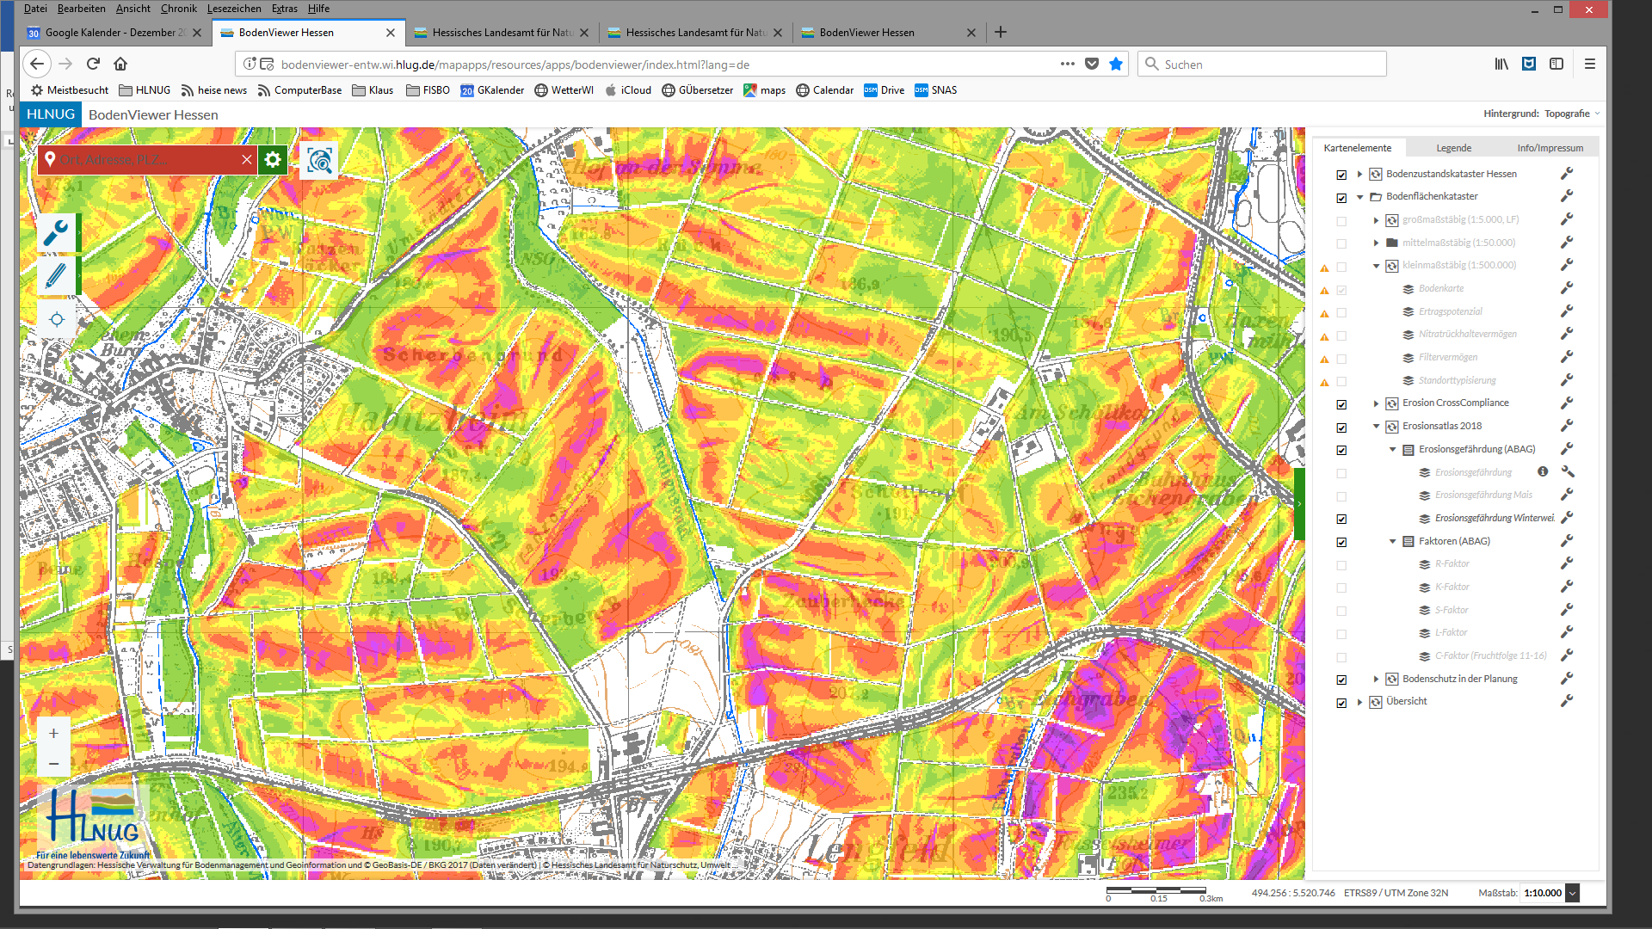Expand Bodenschutz in der Planung node
This screenshot has width=1652, height=929.
point(1376,680)
